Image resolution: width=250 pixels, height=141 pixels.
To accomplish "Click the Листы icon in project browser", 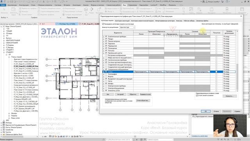I will [x=4, y=127].
